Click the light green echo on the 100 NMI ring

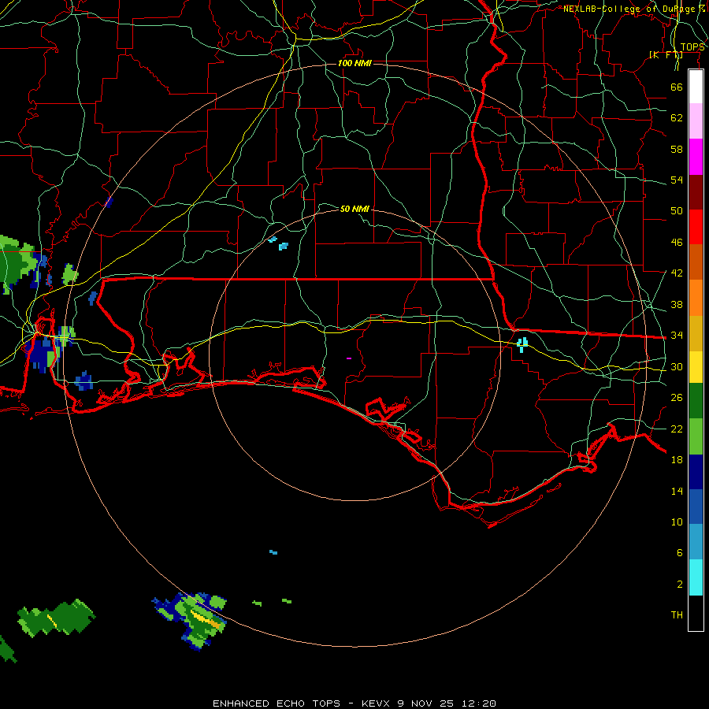[x=70, y=274]
